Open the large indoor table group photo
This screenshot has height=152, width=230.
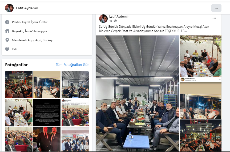tap(138, 93)
